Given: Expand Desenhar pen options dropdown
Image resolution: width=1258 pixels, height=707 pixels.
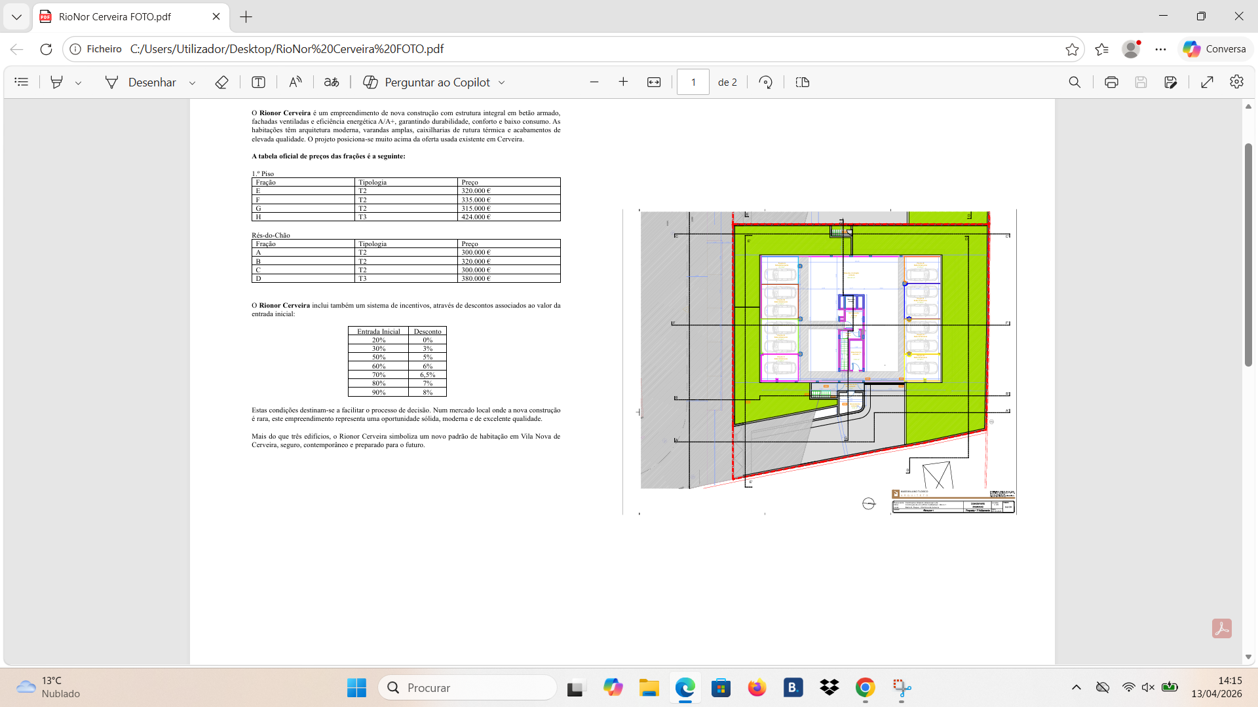Looking at the screenshot, I should 192,82.
